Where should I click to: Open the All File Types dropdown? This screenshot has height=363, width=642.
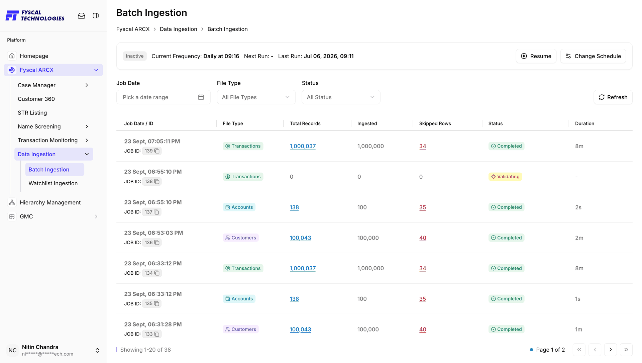[256, 97]
